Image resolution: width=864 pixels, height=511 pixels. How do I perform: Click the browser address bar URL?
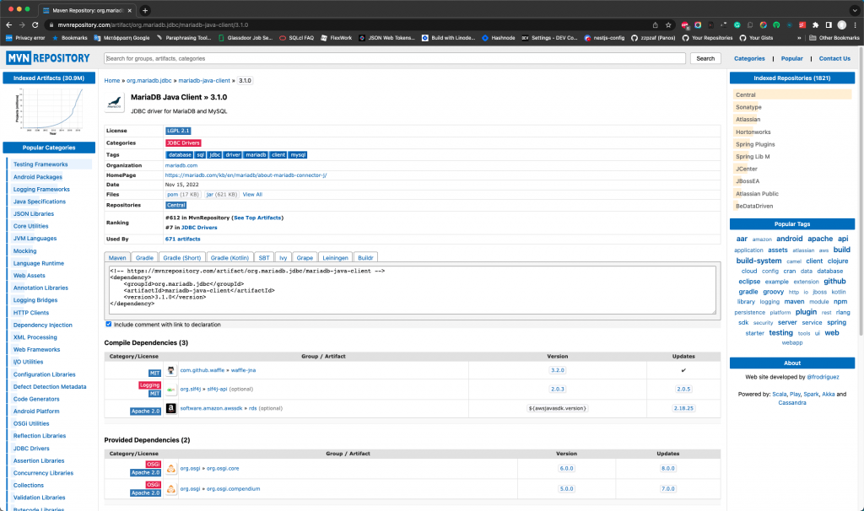[154, 24]
